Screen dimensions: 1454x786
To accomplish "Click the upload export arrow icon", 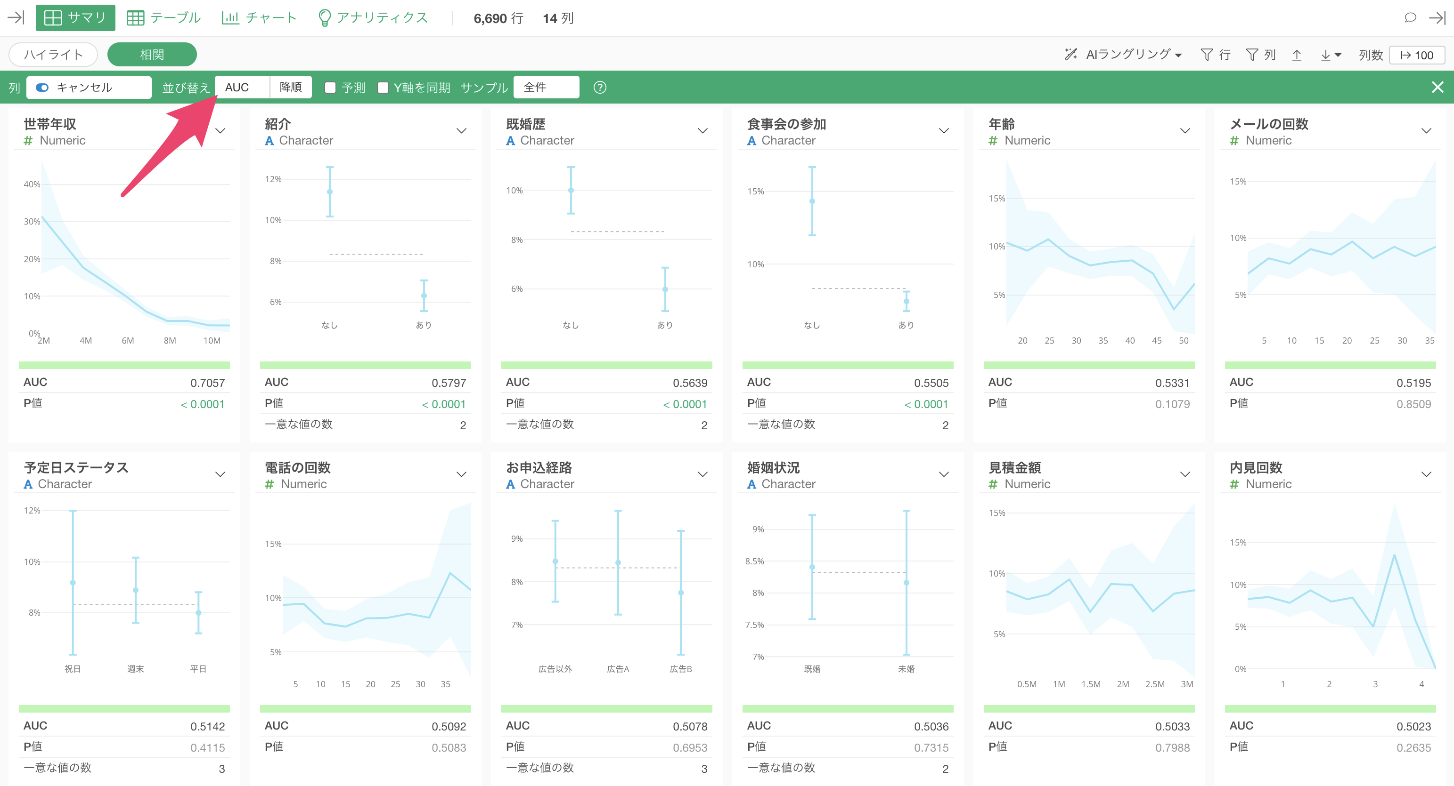I will (1297, 55).
